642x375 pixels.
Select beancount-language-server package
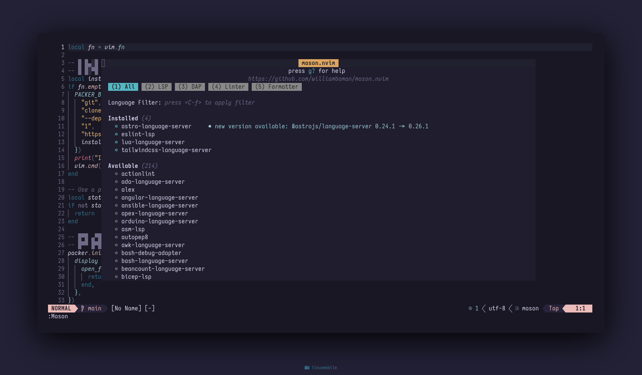[x=163, y=269]
